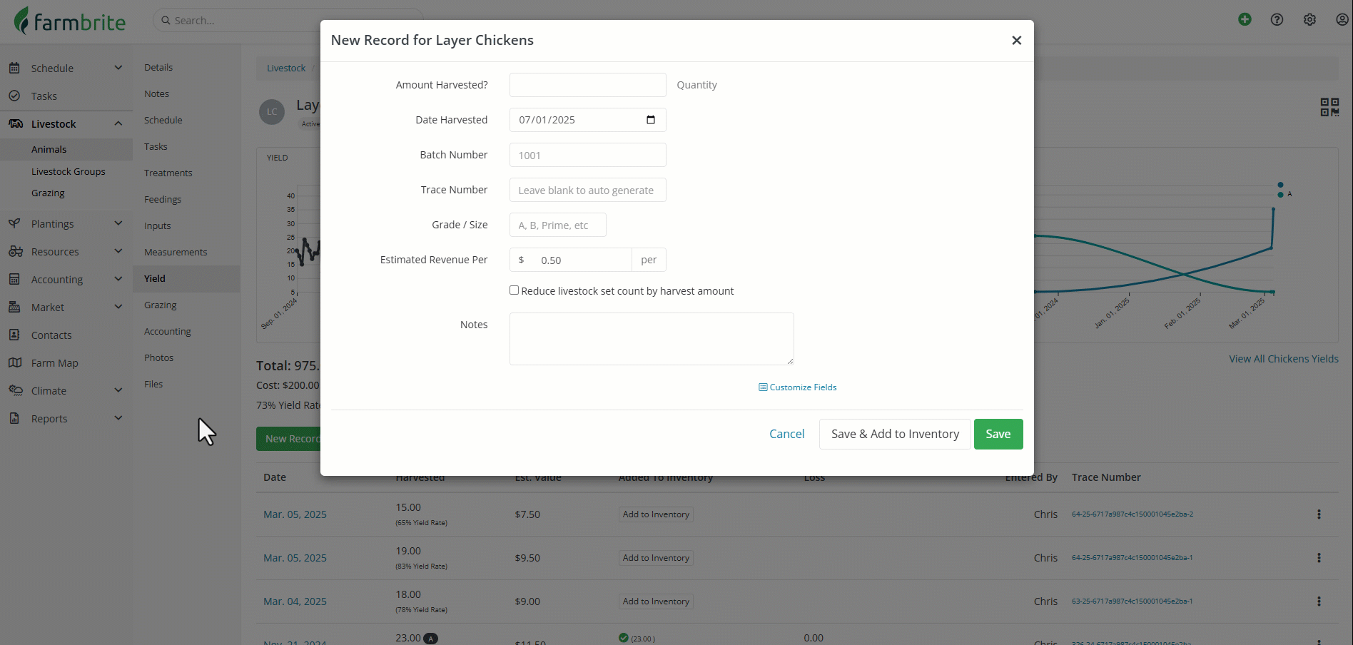Screen dimensions: 1353x645
Task: Collapse the Livestock sidebar section
Action: (x=118, y=123)
